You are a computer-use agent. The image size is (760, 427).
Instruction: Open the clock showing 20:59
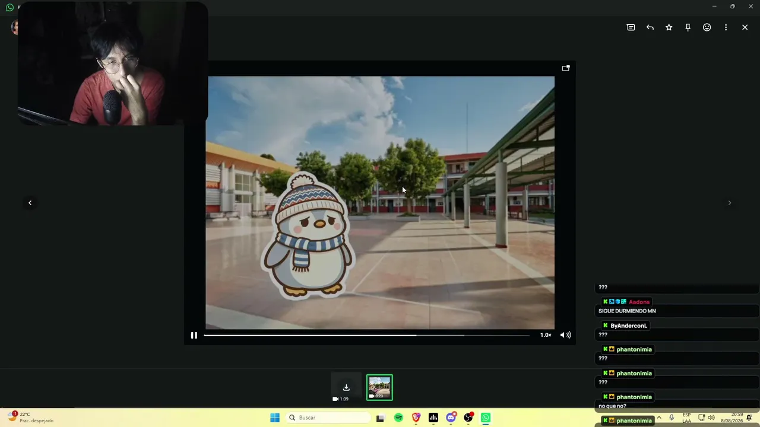731,418
